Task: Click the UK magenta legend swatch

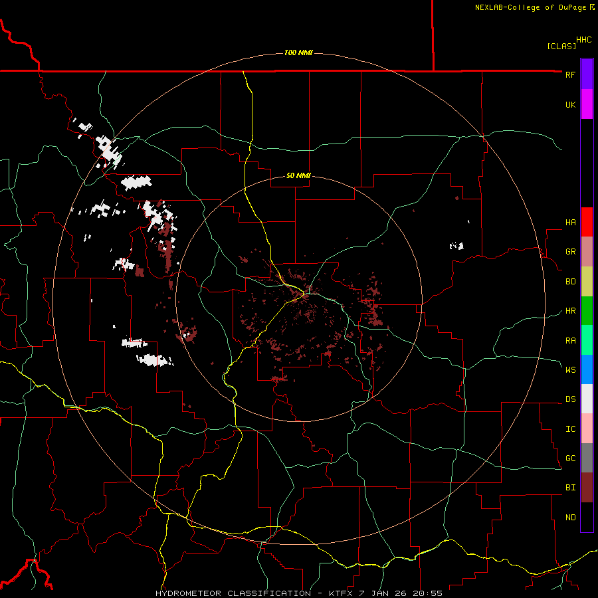Action: 587,104
